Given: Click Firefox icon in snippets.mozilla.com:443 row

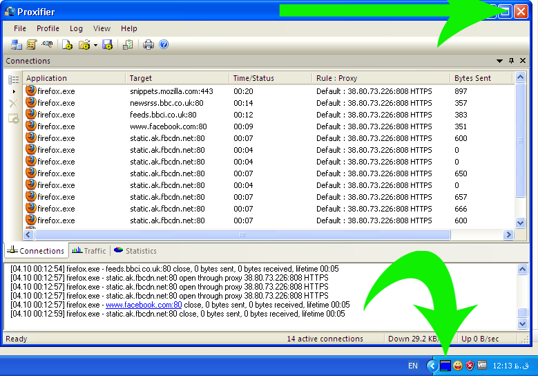Looking at the screenshot, I should pyautogui.click(x=31, y=91).
